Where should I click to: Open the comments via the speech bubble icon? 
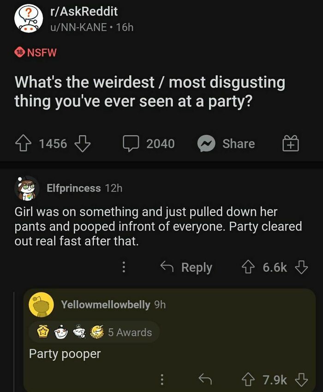[132, 143]
